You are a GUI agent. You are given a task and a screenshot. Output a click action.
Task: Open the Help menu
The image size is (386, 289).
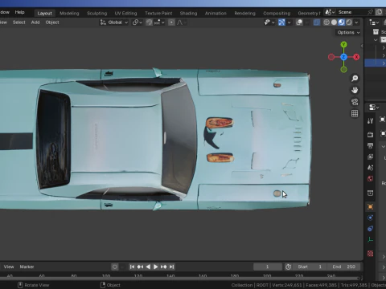click(19, 12)
